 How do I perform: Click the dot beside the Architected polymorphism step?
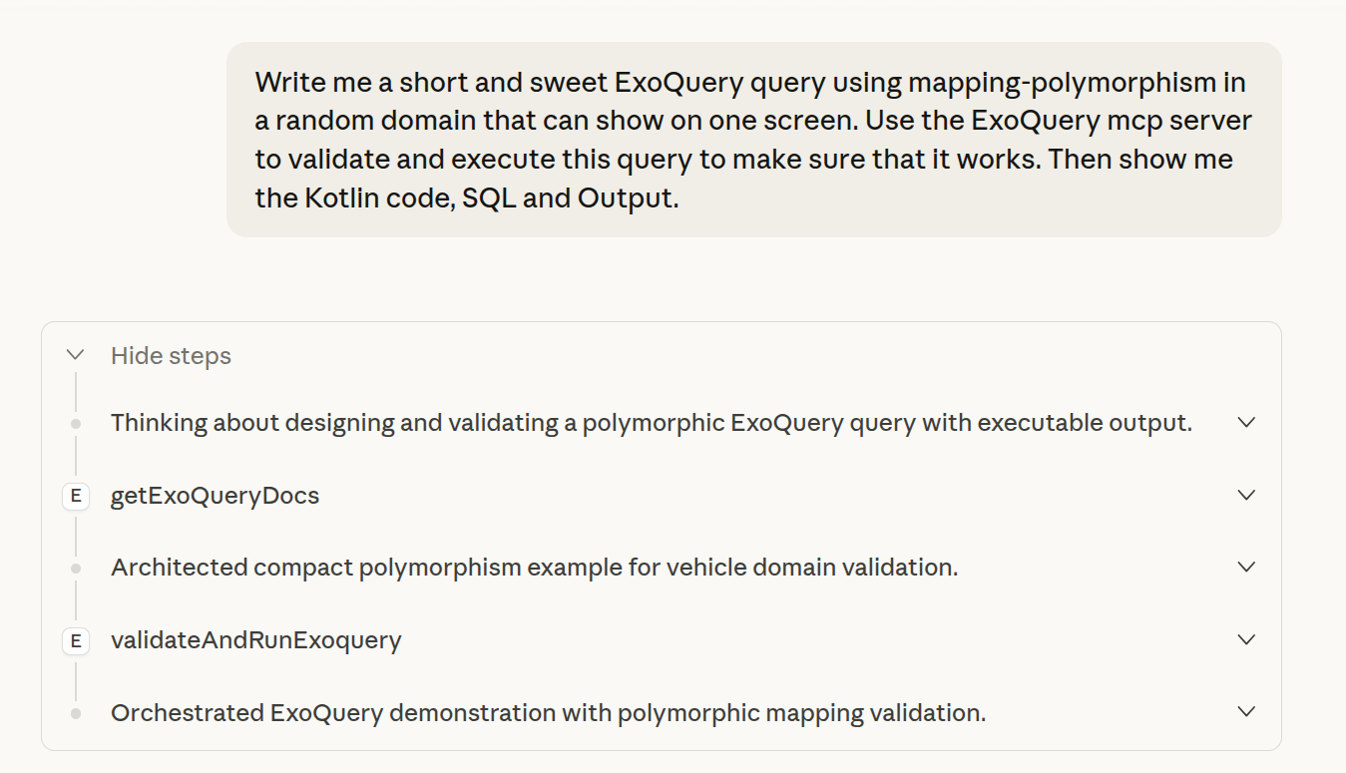[x=75, y=567]
